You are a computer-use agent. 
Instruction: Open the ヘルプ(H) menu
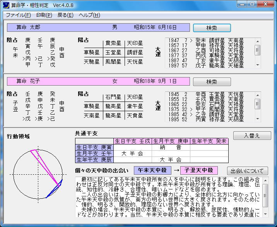[x=89, y=15]
